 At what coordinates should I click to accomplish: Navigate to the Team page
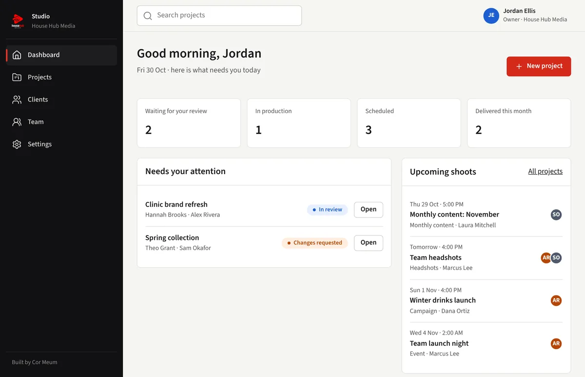[61, 122]
